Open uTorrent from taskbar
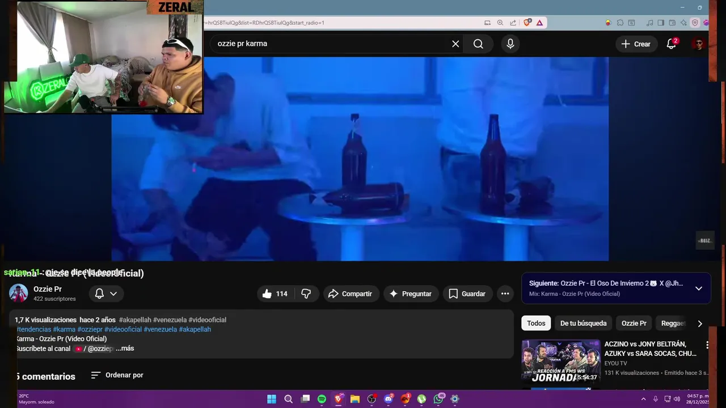726x408 pixels. 421,399
